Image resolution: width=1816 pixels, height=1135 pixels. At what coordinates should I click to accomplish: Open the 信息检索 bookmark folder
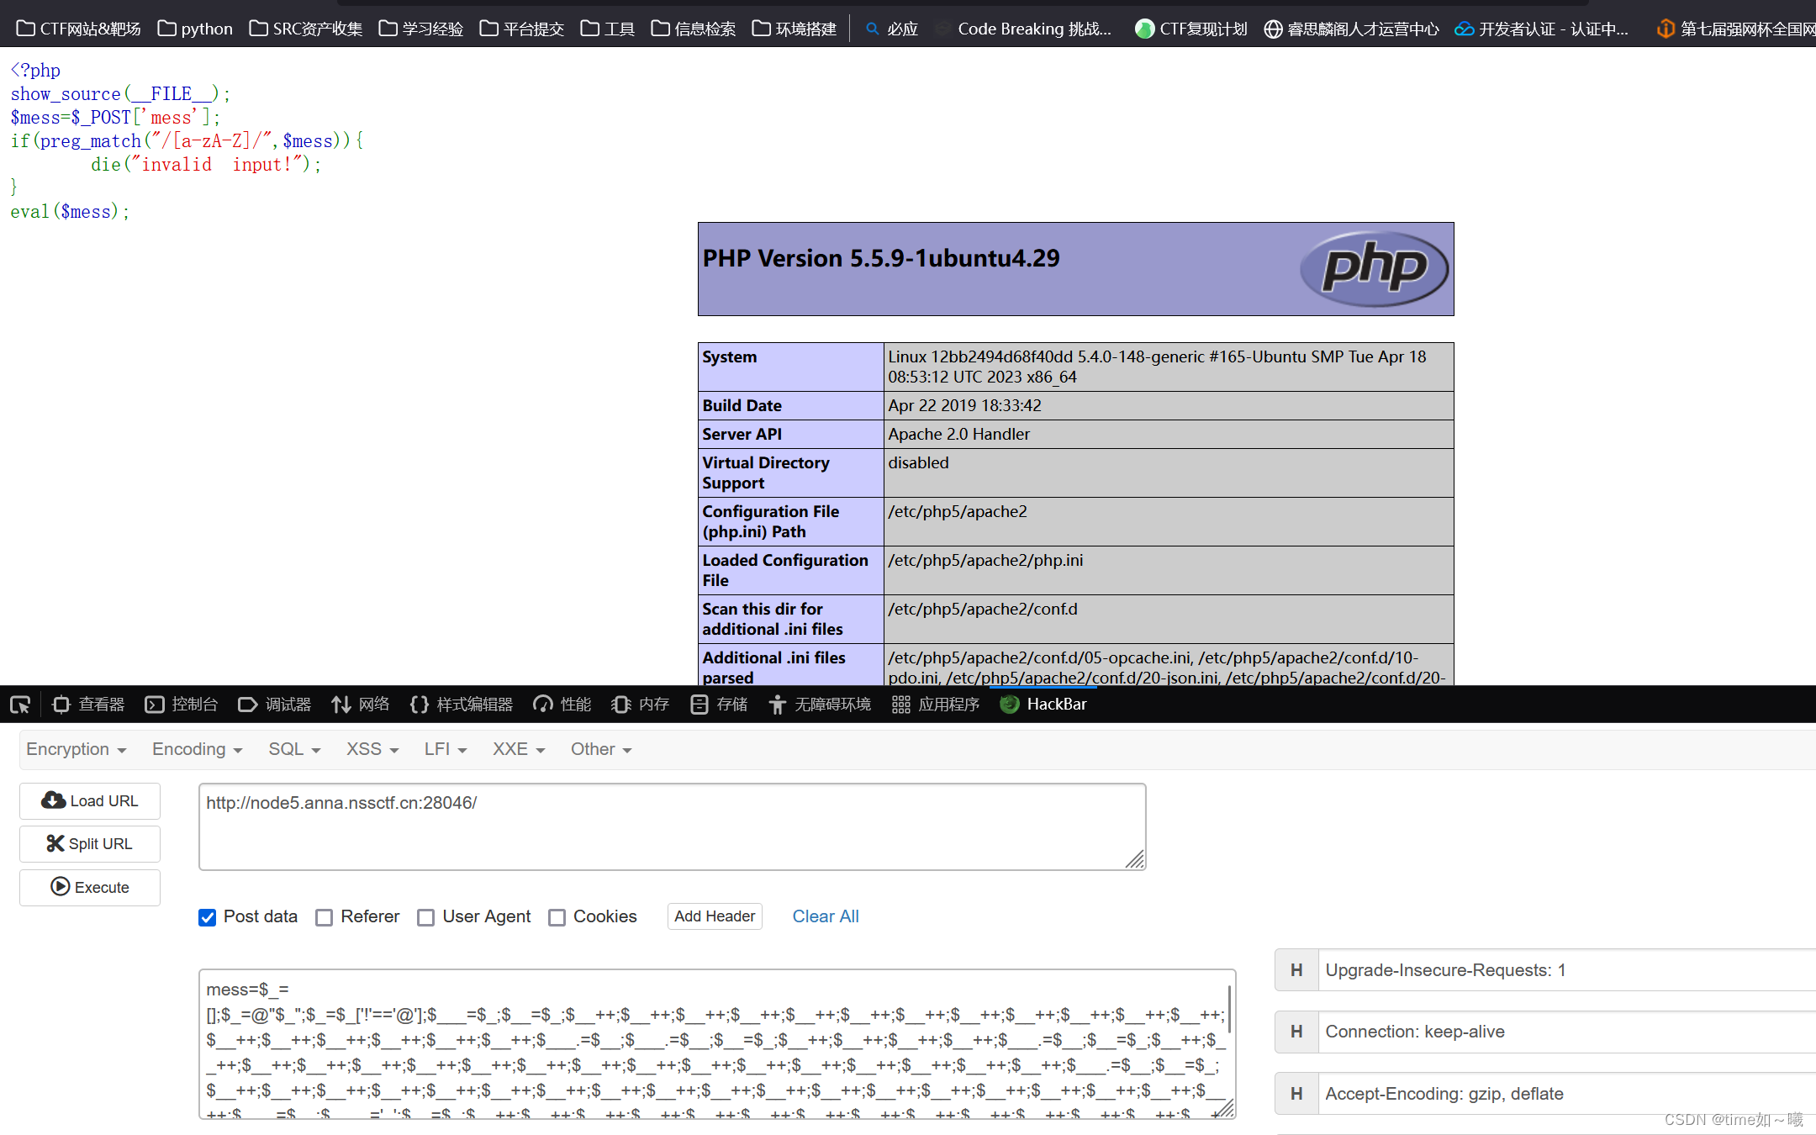coord(694,29)
